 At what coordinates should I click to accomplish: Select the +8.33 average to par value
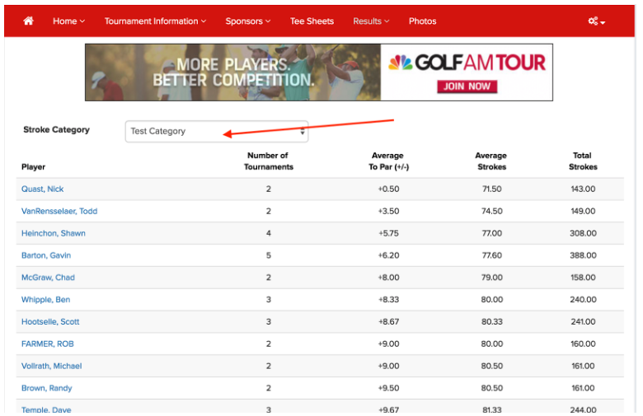click(x=388, y=300)
